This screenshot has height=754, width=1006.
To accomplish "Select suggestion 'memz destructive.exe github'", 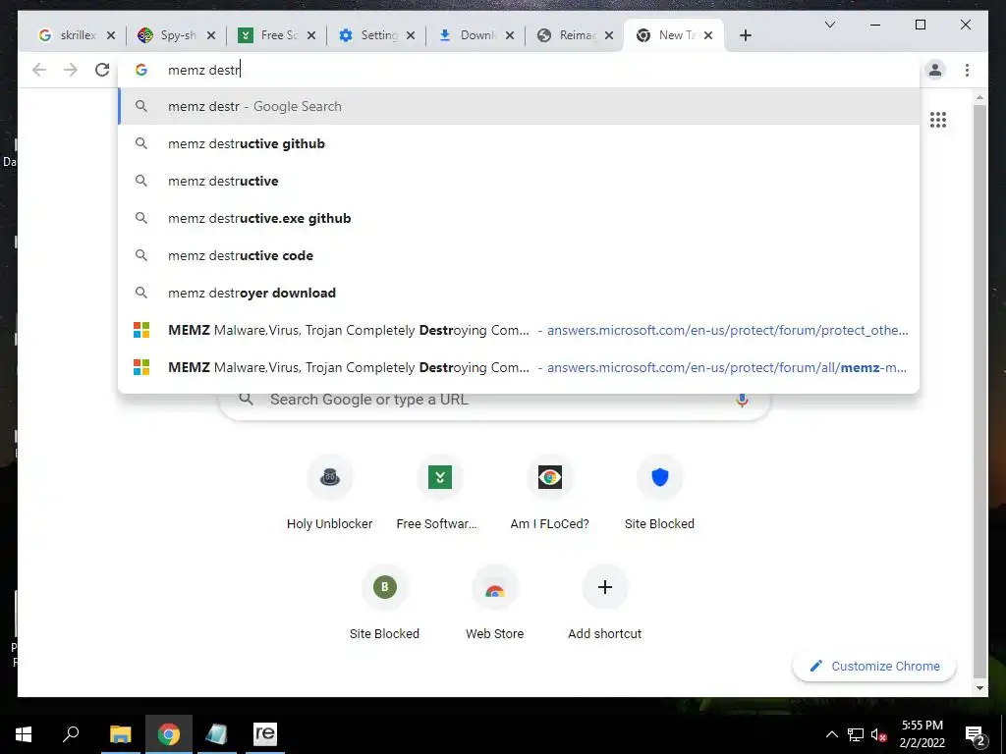I will (519, 218).
